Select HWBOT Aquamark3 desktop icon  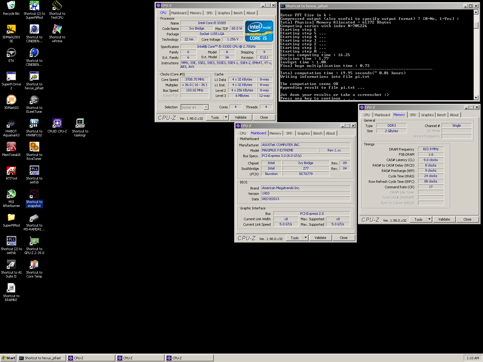[11, 127]
